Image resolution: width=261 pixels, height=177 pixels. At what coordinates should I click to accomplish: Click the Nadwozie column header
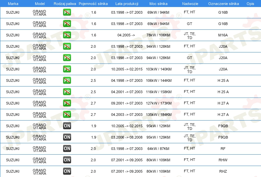click(190, 4)
